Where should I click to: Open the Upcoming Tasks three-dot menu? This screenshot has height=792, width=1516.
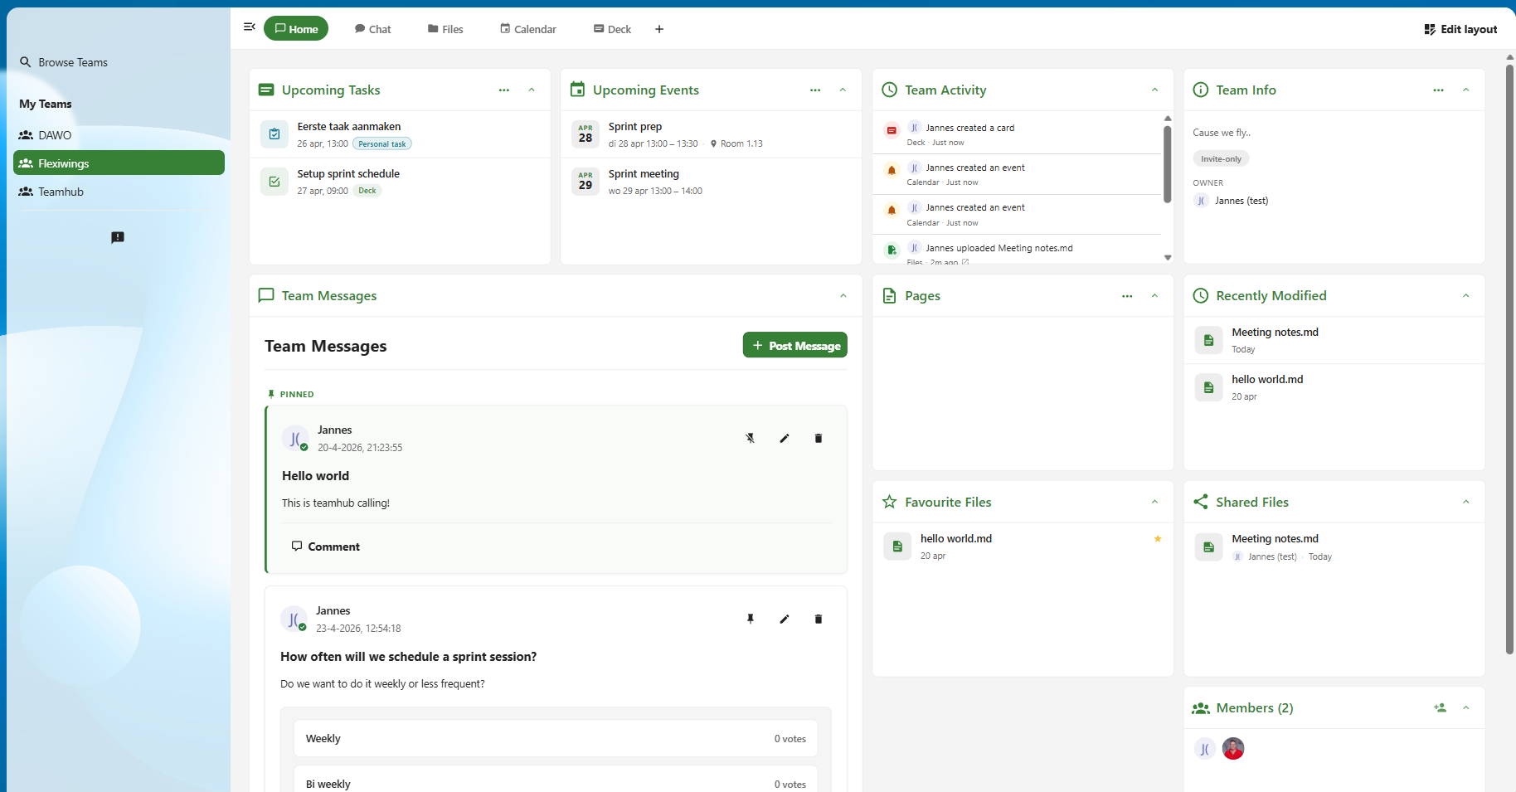pyautogui.click(x=503, y=90)
